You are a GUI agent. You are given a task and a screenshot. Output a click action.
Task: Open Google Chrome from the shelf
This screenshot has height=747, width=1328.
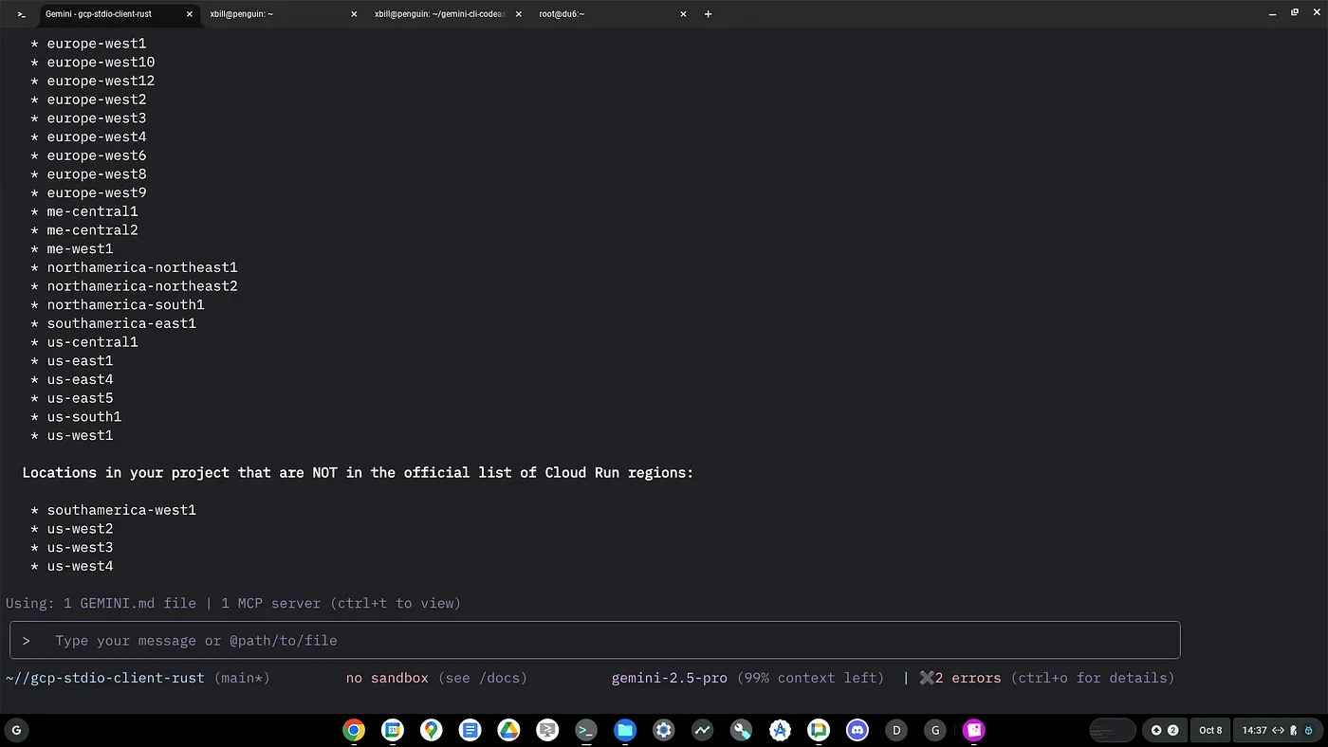[x=354, y=730]
